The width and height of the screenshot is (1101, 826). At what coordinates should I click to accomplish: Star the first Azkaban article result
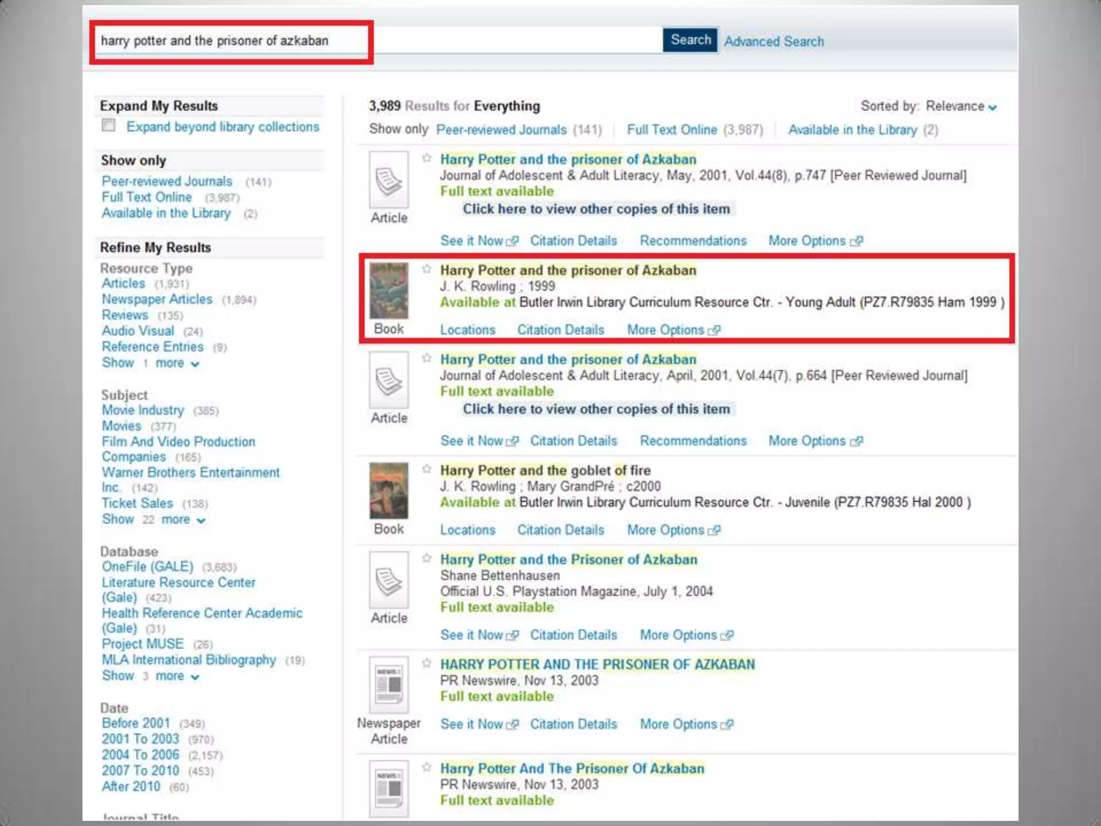click(x=426, y=158)
